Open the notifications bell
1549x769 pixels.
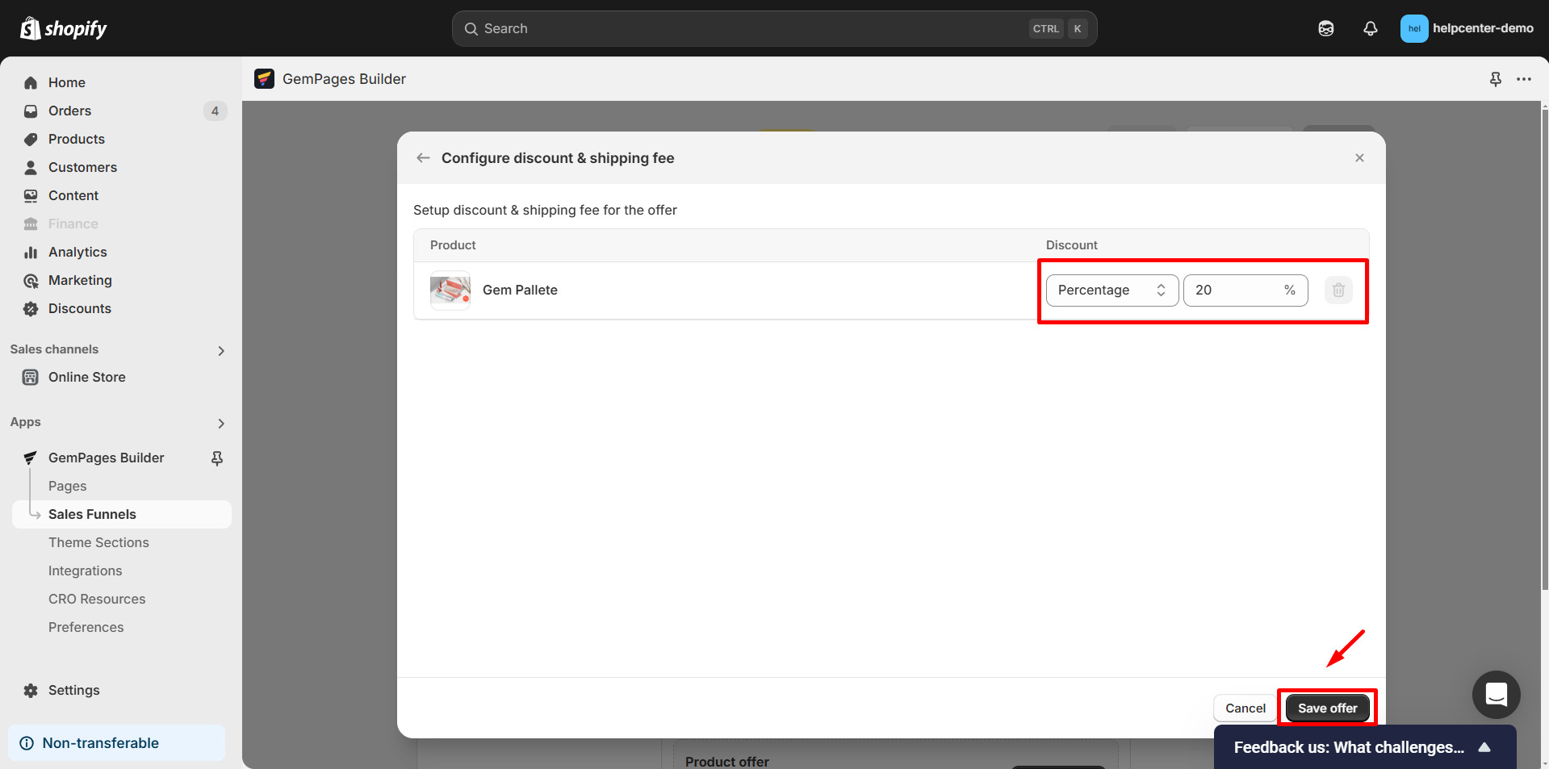click(1370, 29)
